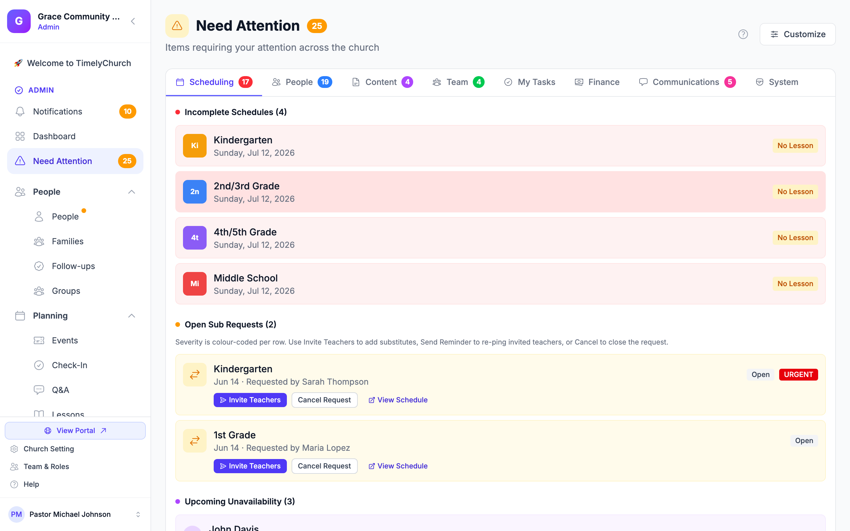Click No Lesson tag on 2nd/3rd Grade
The image size is (850, 531).
click(795, 192)
